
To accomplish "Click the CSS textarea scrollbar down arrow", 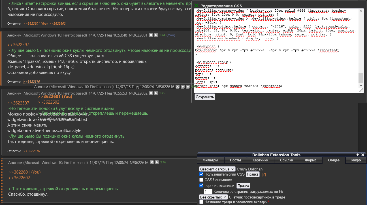I will (x=361, y=85).
